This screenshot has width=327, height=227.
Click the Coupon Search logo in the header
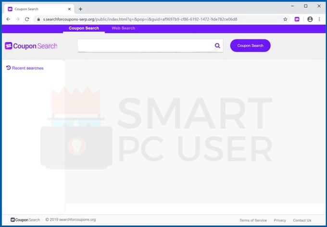point(31,46)
